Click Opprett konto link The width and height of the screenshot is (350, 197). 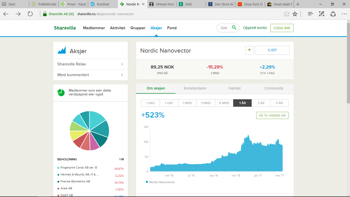pyautogui.click(x=255, y=28)
